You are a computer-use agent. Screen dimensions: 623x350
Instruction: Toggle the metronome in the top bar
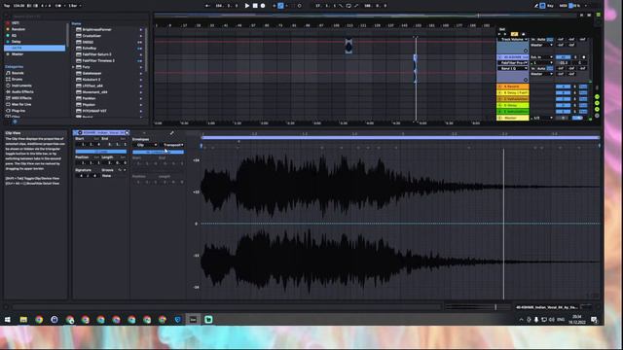pos(58,6)
